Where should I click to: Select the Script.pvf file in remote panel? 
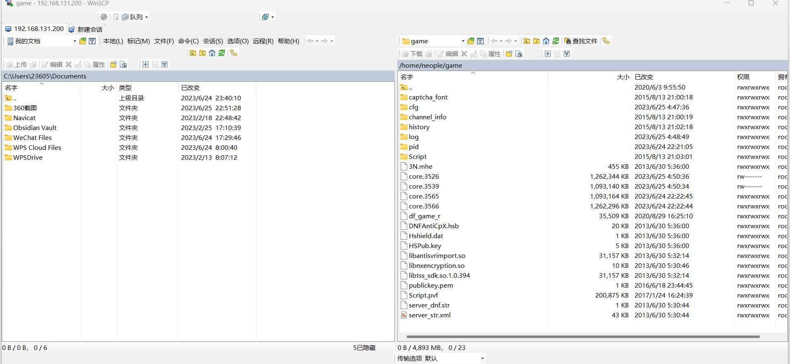423,295
